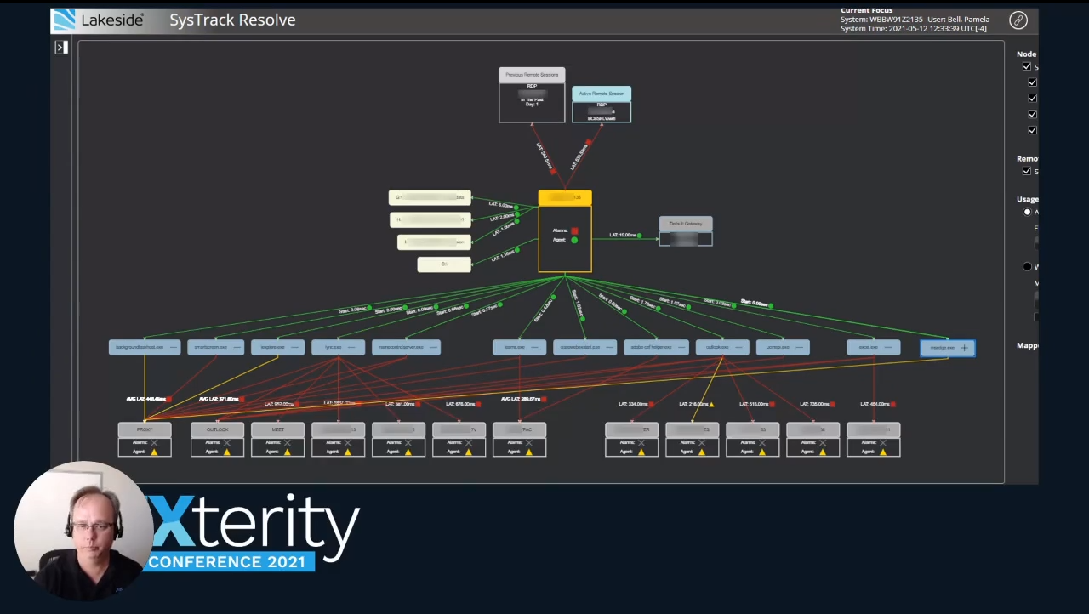Collapse the iexplore.exe node

point(297,347)
